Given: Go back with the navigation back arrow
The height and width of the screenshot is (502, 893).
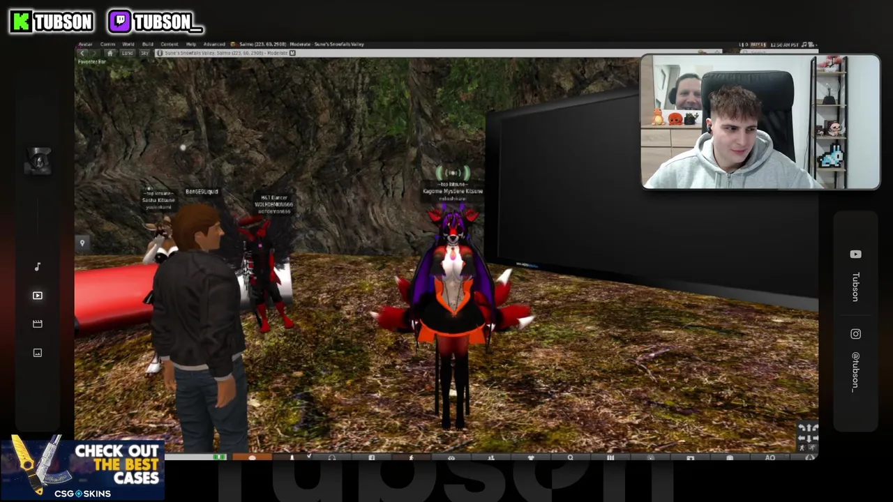Looking at the screenshot, I should pos(82,53).
